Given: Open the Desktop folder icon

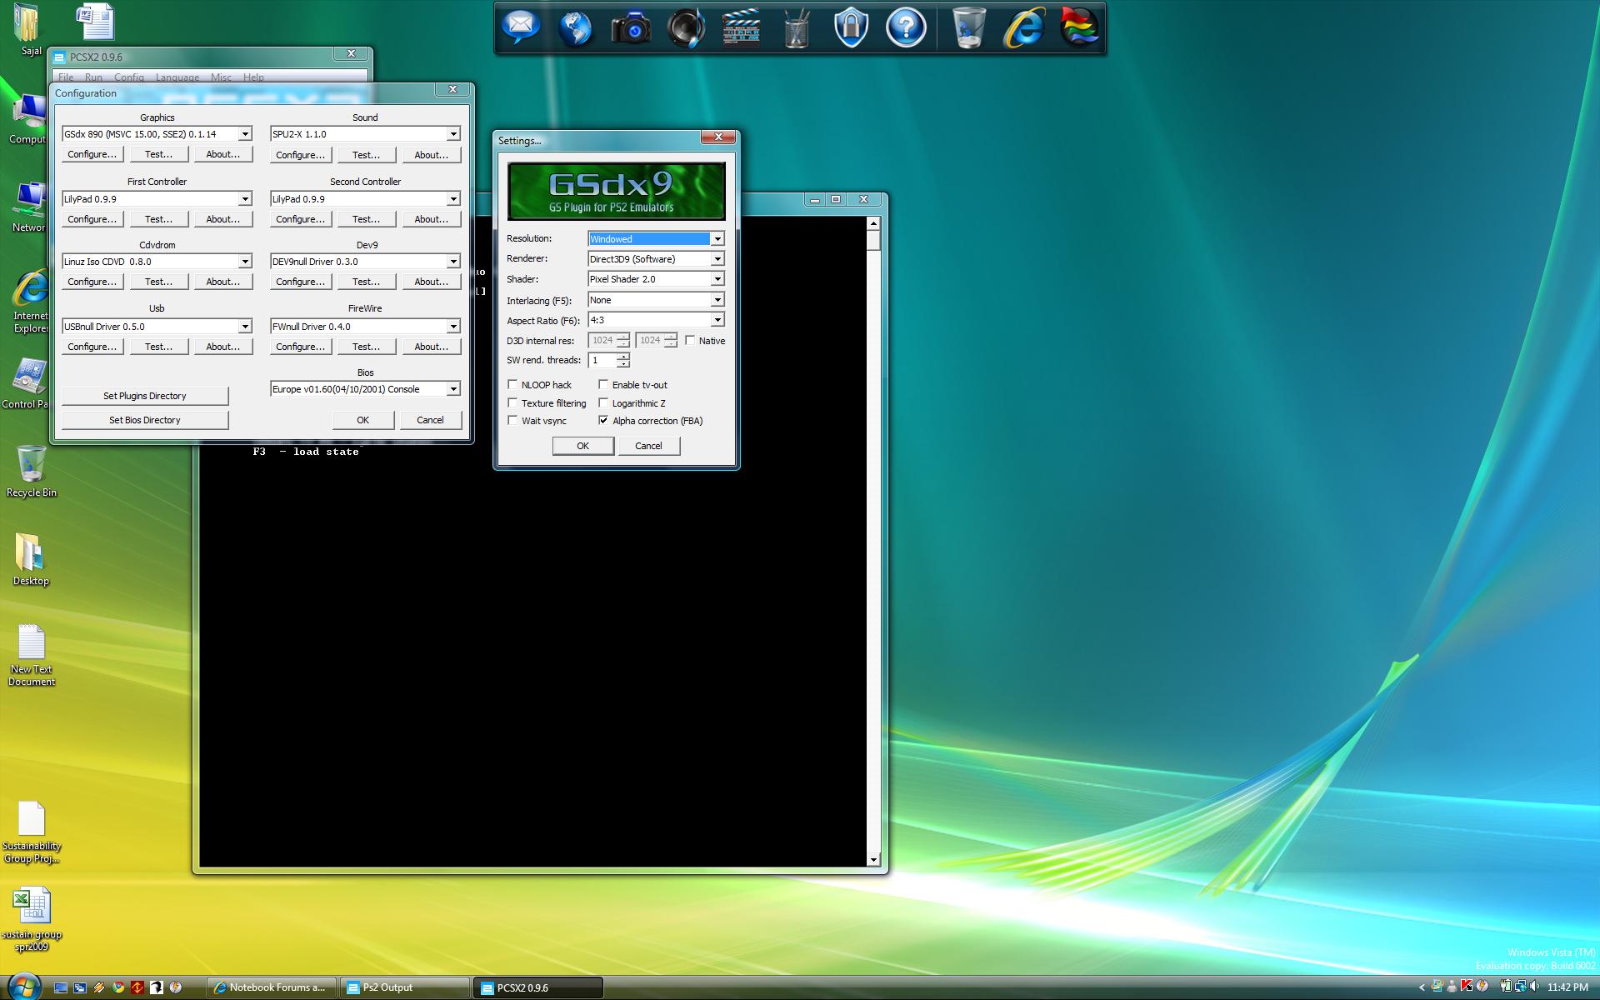Looking at the screenshot, I should [x=31, y=559].
